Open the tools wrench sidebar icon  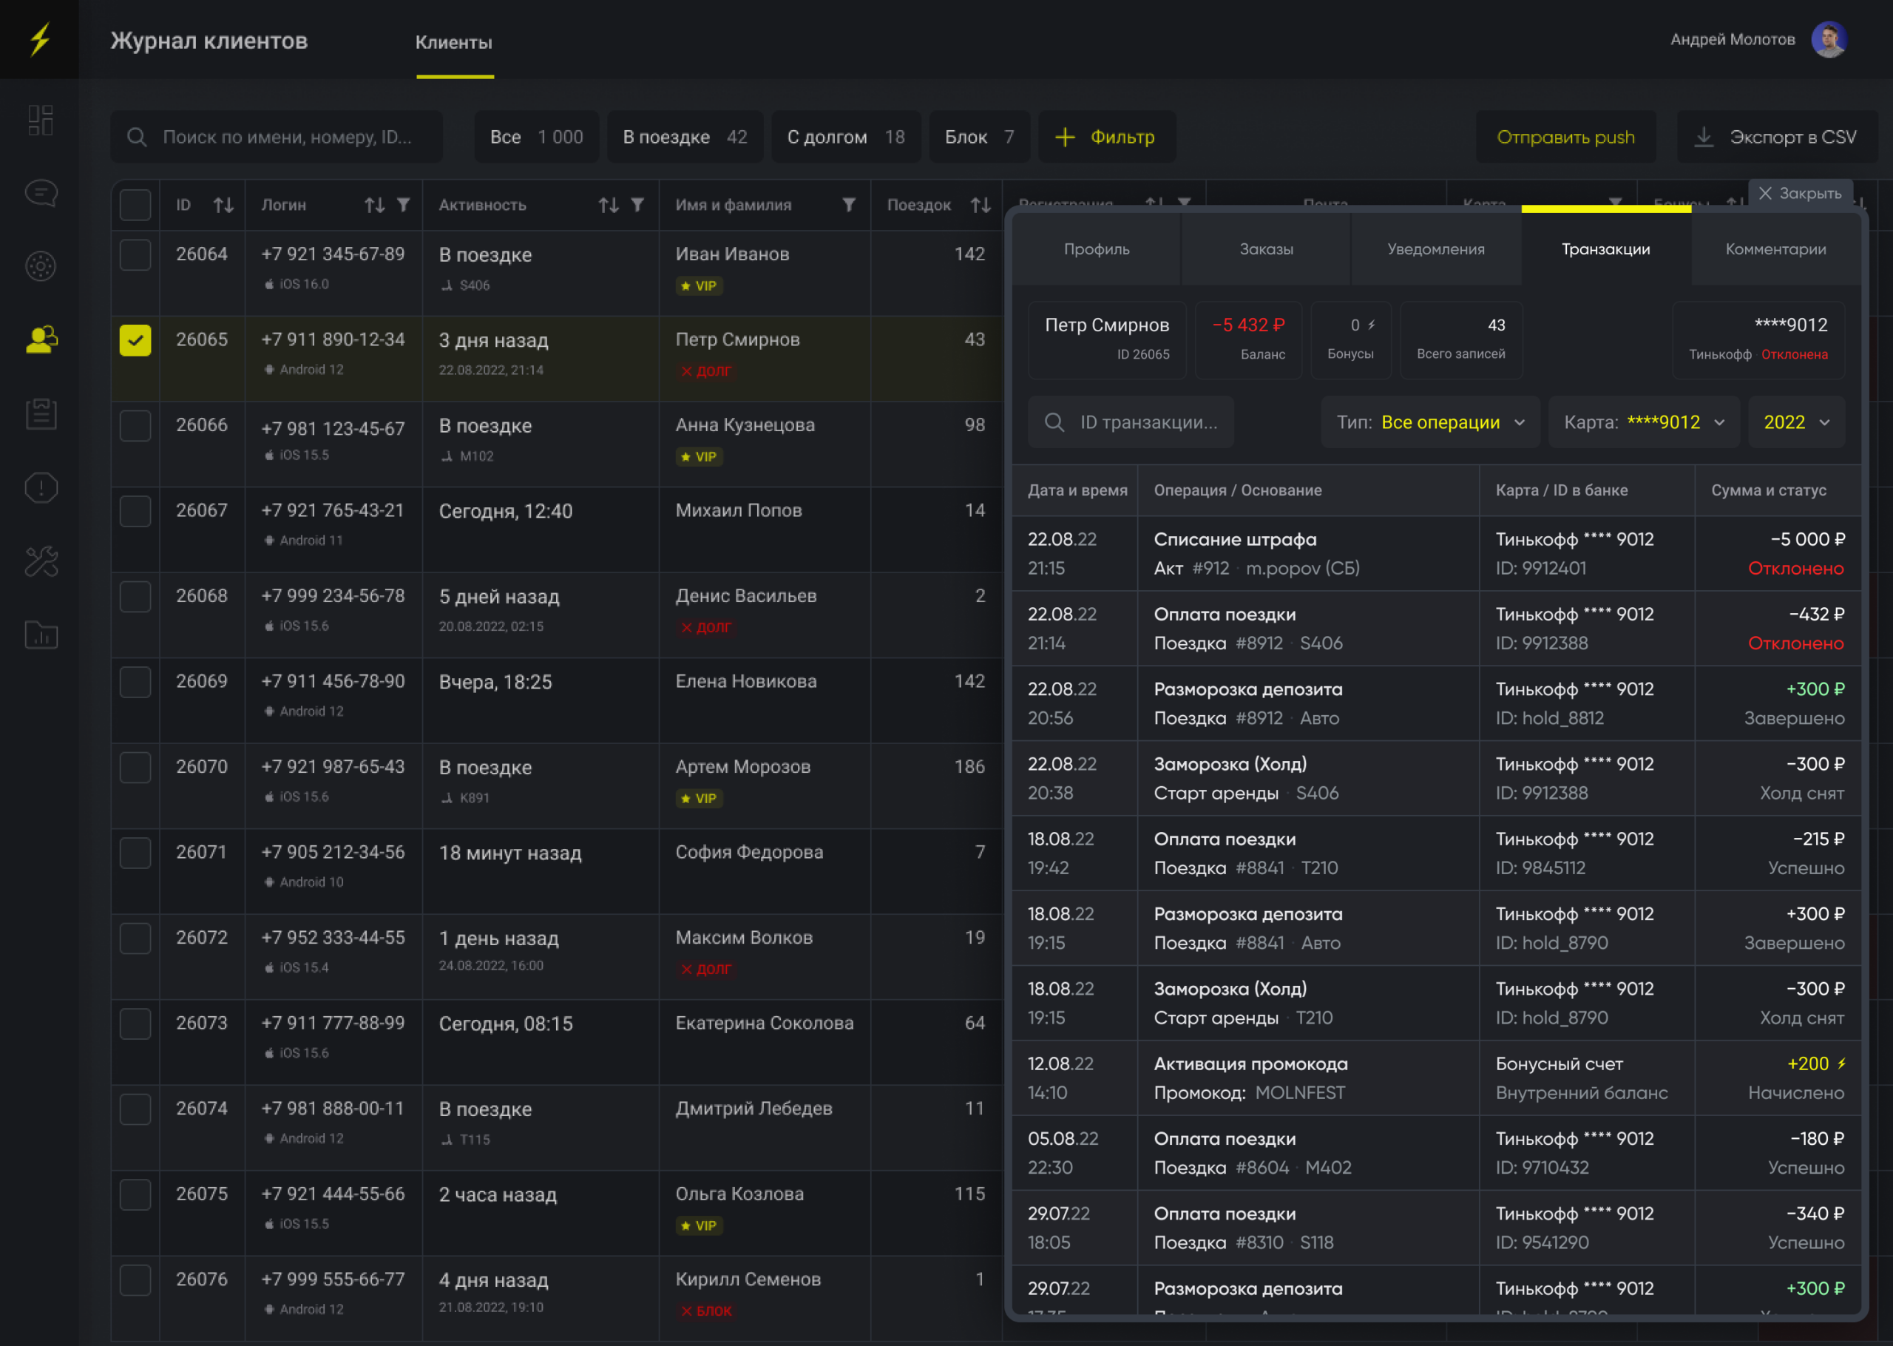pyautogui.click(x=41, y=561)
